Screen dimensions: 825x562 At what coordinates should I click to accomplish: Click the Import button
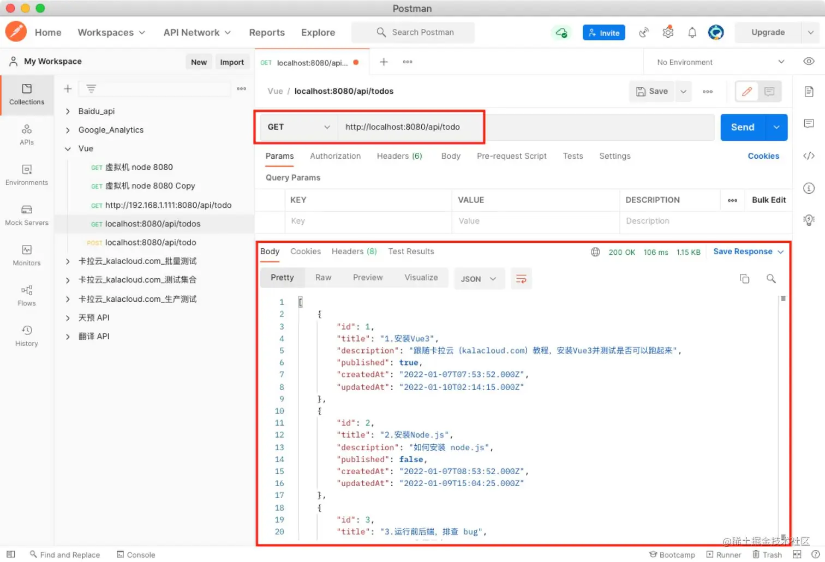232,62
